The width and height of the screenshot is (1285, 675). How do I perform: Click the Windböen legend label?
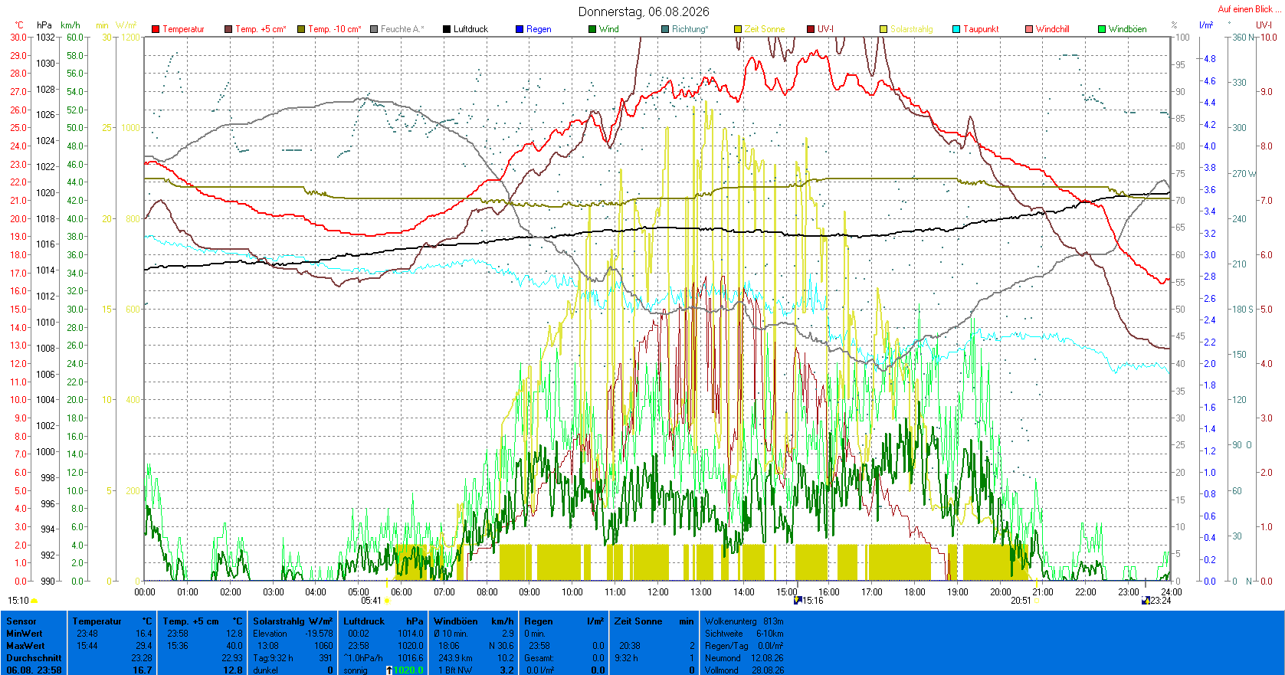pyautogui.click(x=1128, y=29)
